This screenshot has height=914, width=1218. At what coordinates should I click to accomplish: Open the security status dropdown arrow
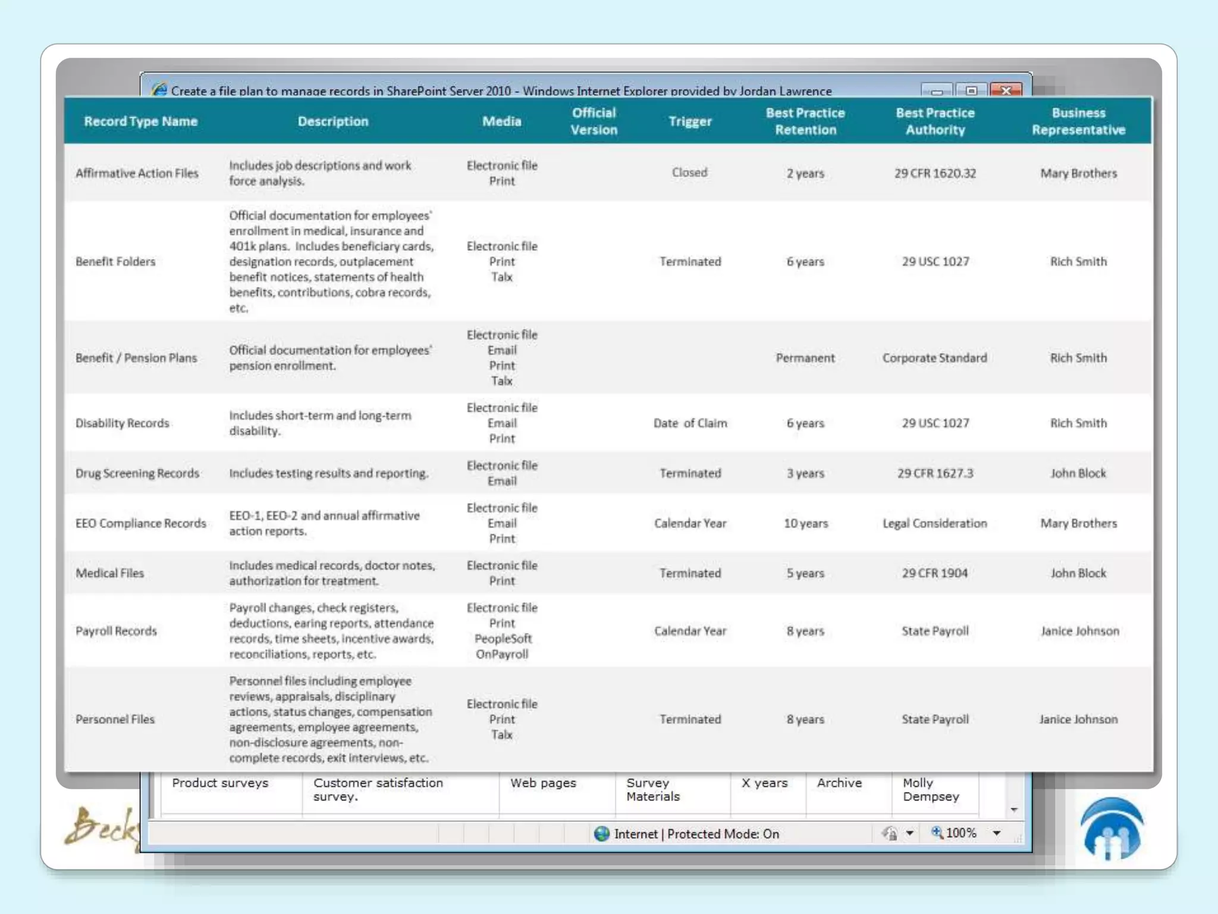[x=909, y=834]
